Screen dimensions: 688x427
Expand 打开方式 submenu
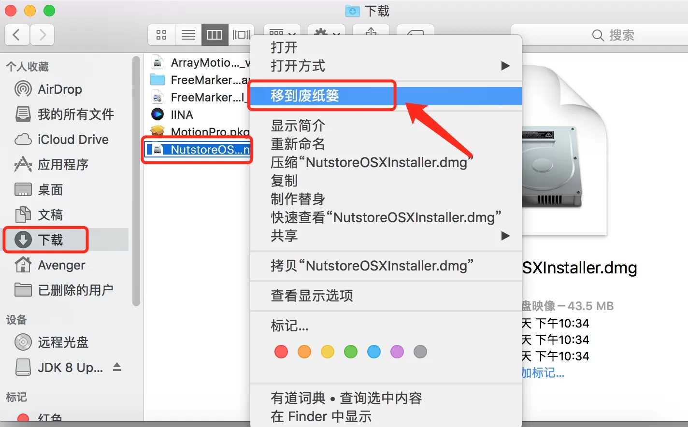(386, 66)
